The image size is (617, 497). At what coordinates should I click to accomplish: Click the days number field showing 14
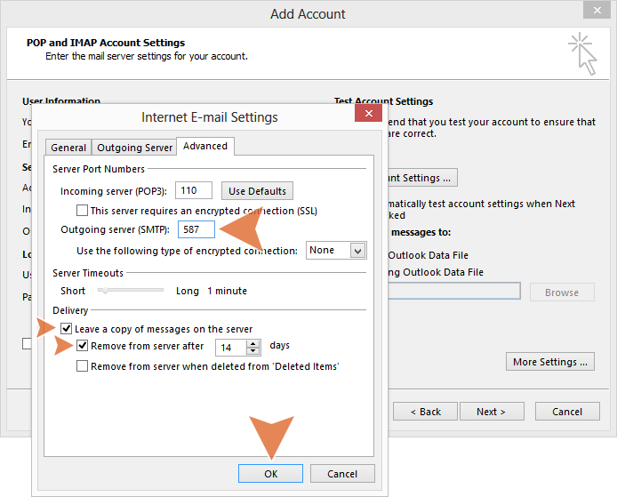click(231, 348)
